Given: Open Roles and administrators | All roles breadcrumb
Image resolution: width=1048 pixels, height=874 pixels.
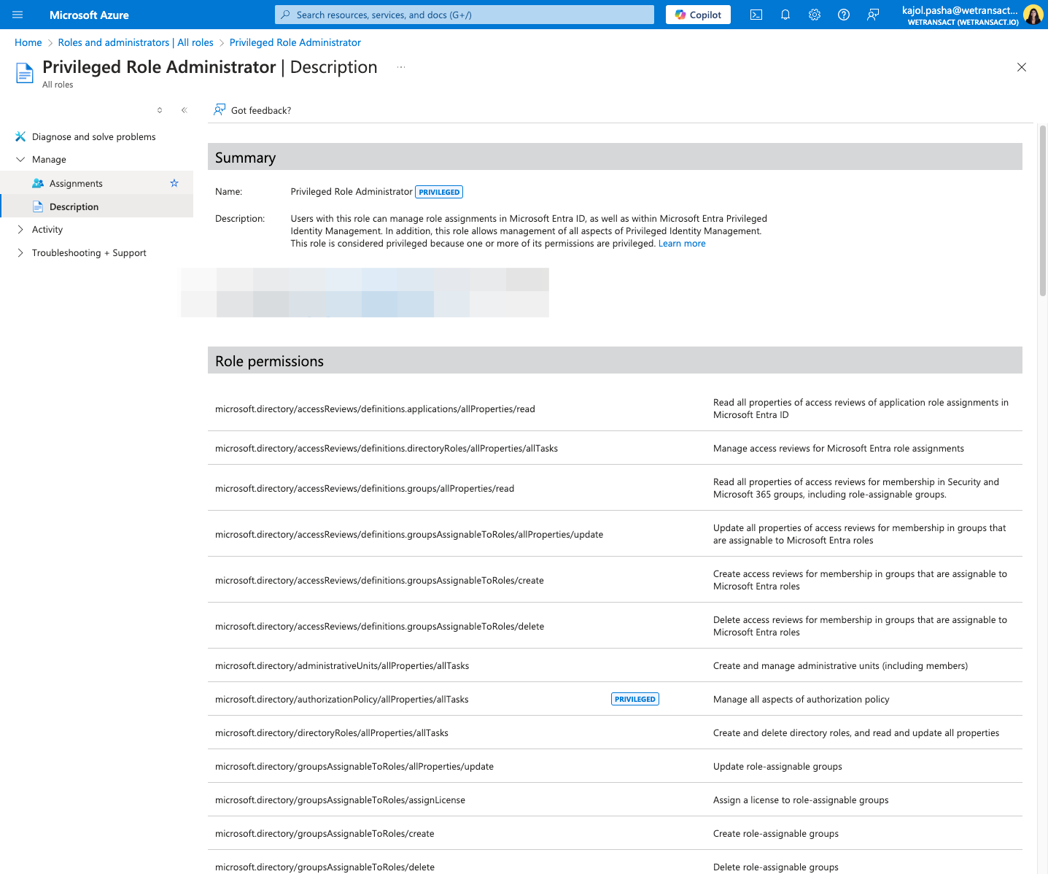Looking at the screenshot, I should click(136, 42).
